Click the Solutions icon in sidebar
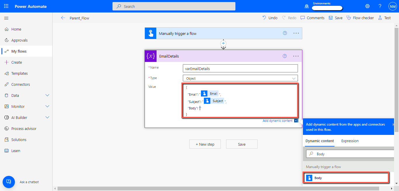The width and height of the screenshot is (399, 191). (7, 140)
